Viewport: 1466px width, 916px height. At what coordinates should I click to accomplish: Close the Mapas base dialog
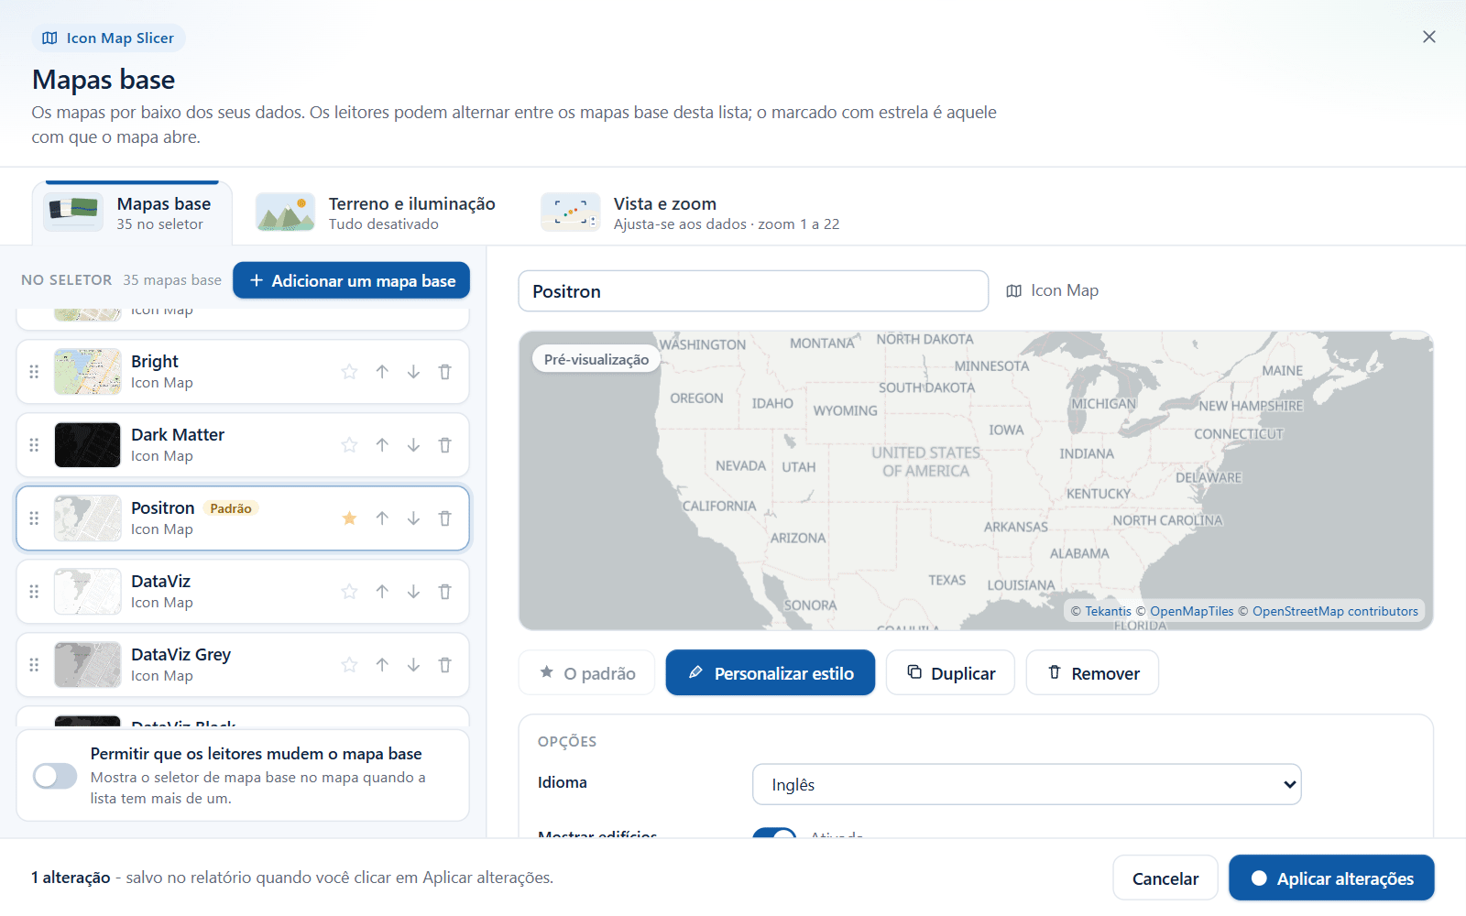point(1428,37)
